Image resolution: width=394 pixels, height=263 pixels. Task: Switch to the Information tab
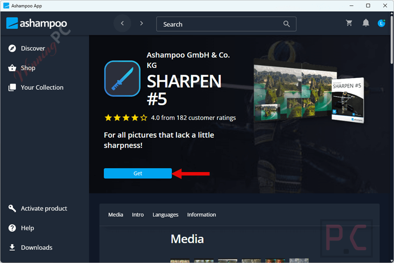201,215
